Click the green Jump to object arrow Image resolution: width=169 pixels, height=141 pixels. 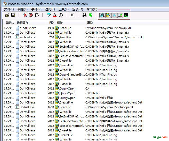pyautogui.click(x=90, y=15)
